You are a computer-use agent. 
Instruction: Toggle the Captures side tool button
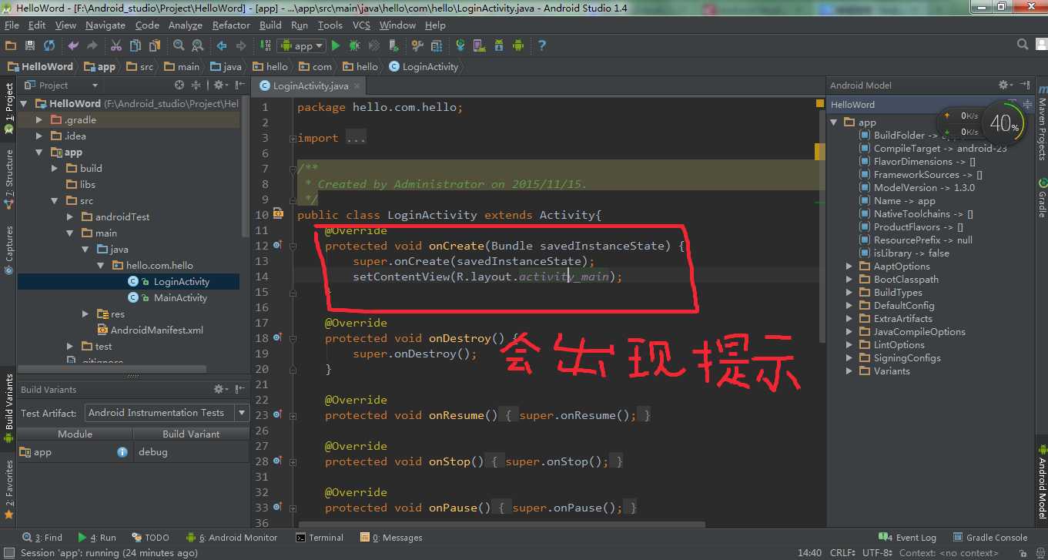click(9, 250)
